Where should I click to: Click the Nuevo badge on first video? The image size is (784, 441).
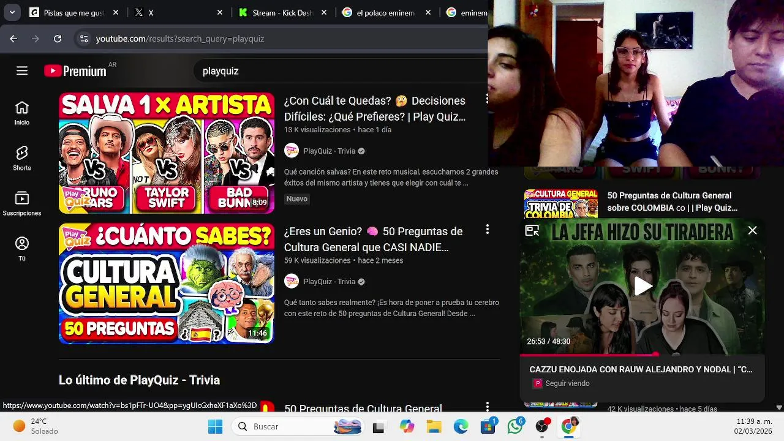pos(297,198)
